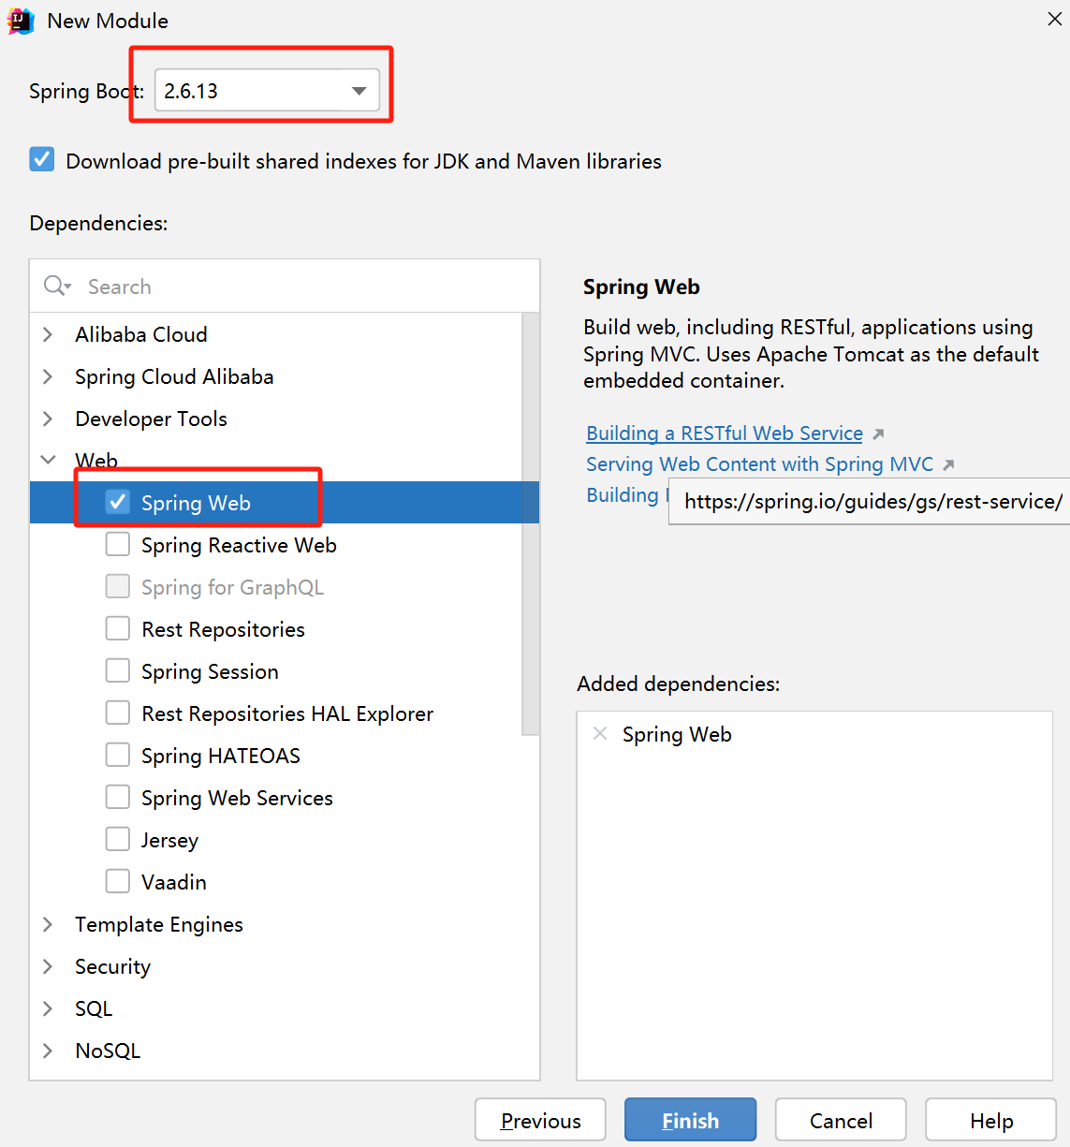Check the Spring Reactive Web checkbox
This screenshot has height=1147, width=1070.
tap(118, 544)
